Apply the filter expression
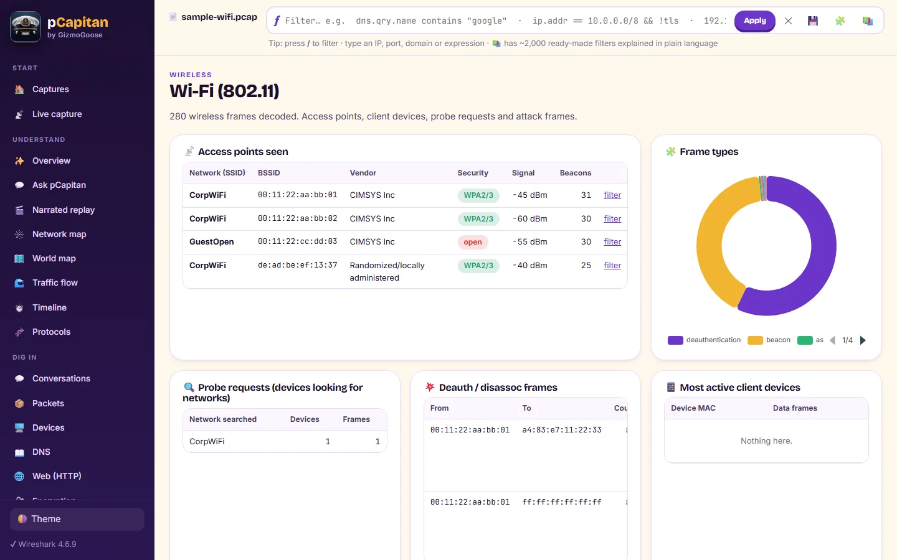Image resolution: width=897 pixels, height=560 pixels. click(x=755, y=21)
